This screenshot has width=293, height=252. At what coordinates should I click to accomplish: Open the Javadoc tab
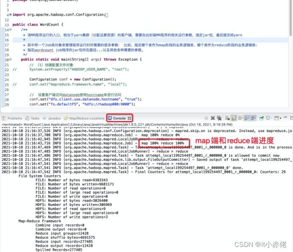pyautogui.click(x=52, y=118)
